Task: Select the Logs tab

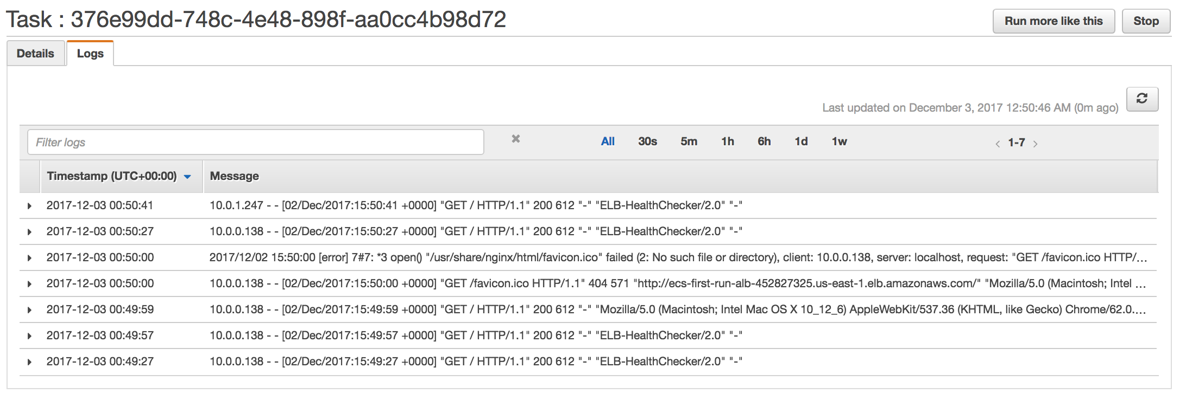Action: point(90,54)
